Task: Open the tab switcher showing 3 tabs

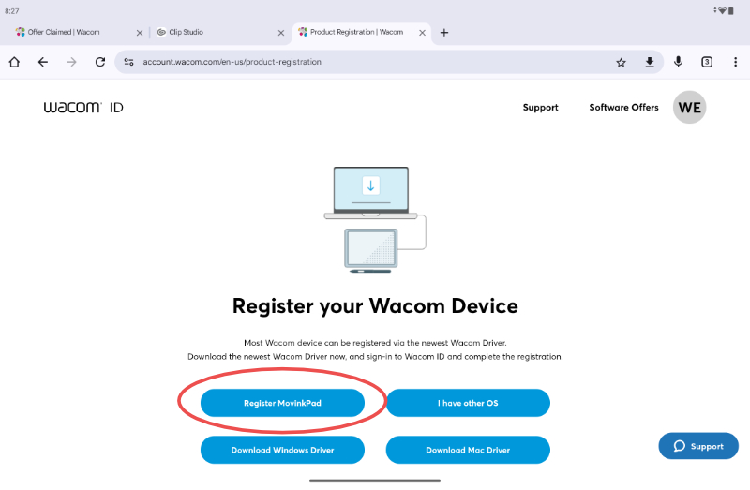Action: [707, 62]
